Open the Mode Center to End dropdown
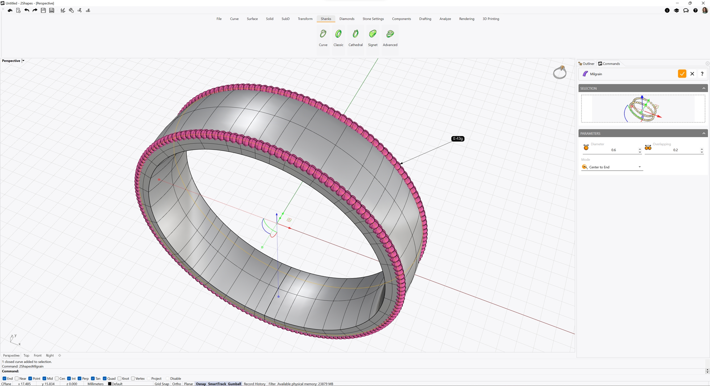 pos(639,167)
